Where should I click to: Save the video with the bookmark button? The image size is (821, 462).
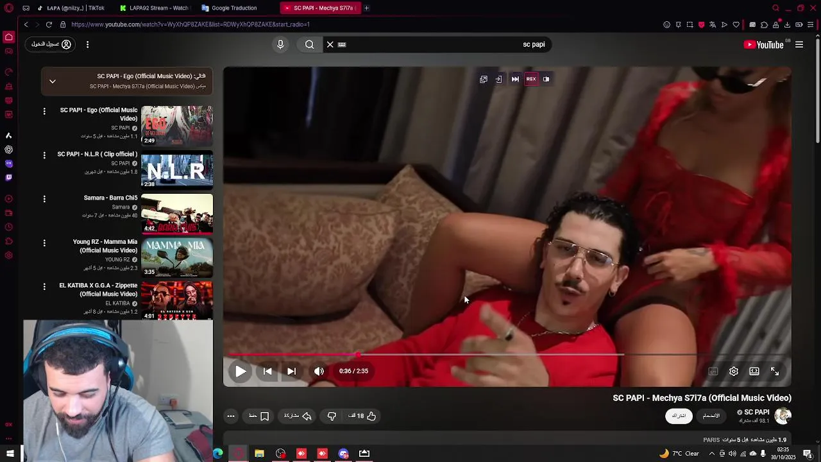pos(258,416)
